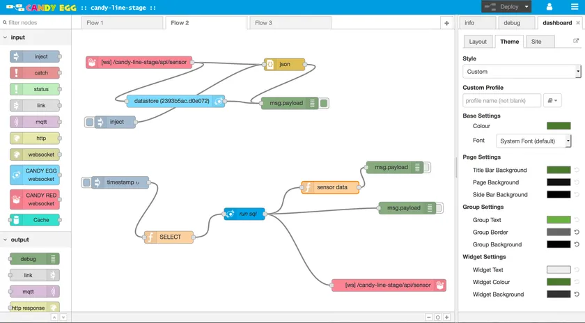585x323 pixels.
Task: Select the output mqtt palette node
Action: tap(35, 292)
